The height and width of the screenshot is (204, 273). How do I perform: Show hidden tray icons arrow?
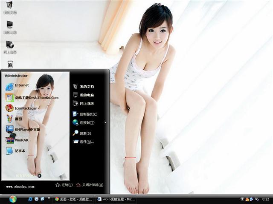242,199
